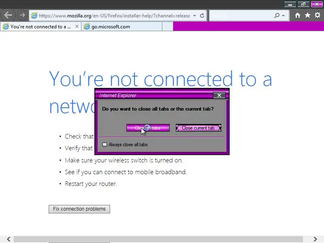Click the Close current tab button
324x243 pixels.
click(x=198, y=128)
